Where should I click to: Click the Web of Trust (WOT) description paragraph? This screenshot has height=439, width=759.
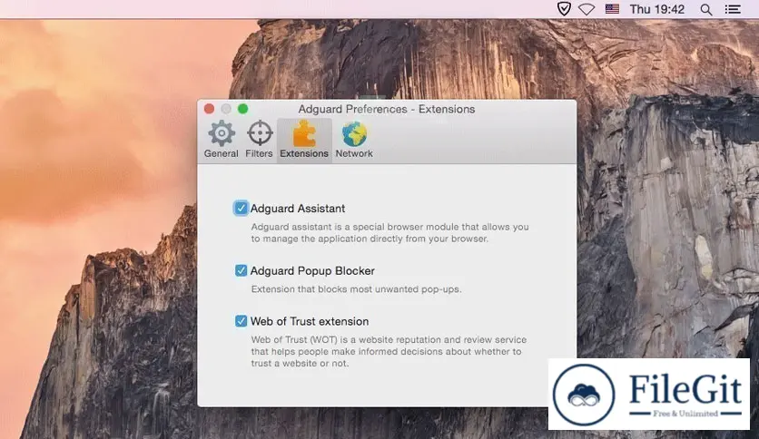click(389, 352)
